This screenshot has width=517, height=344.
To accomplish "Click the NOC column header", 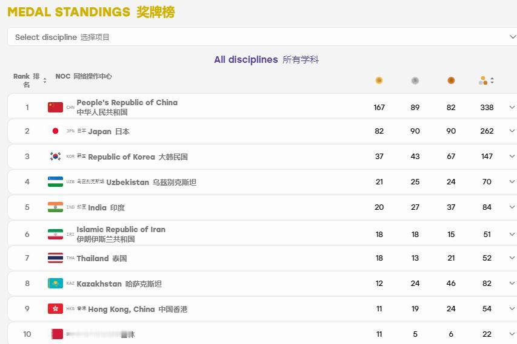I will point(84,76).
